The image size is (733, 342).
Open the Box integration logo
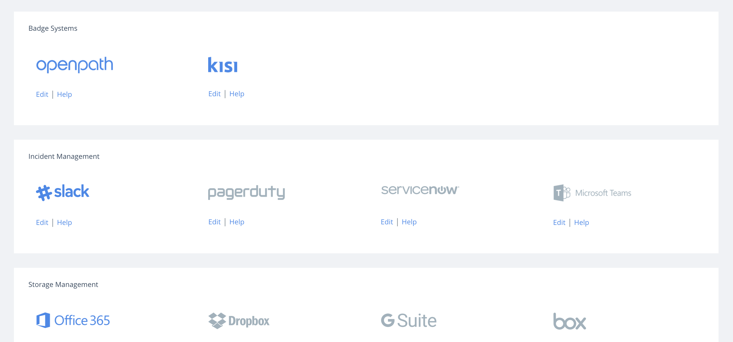pos(569,321)
